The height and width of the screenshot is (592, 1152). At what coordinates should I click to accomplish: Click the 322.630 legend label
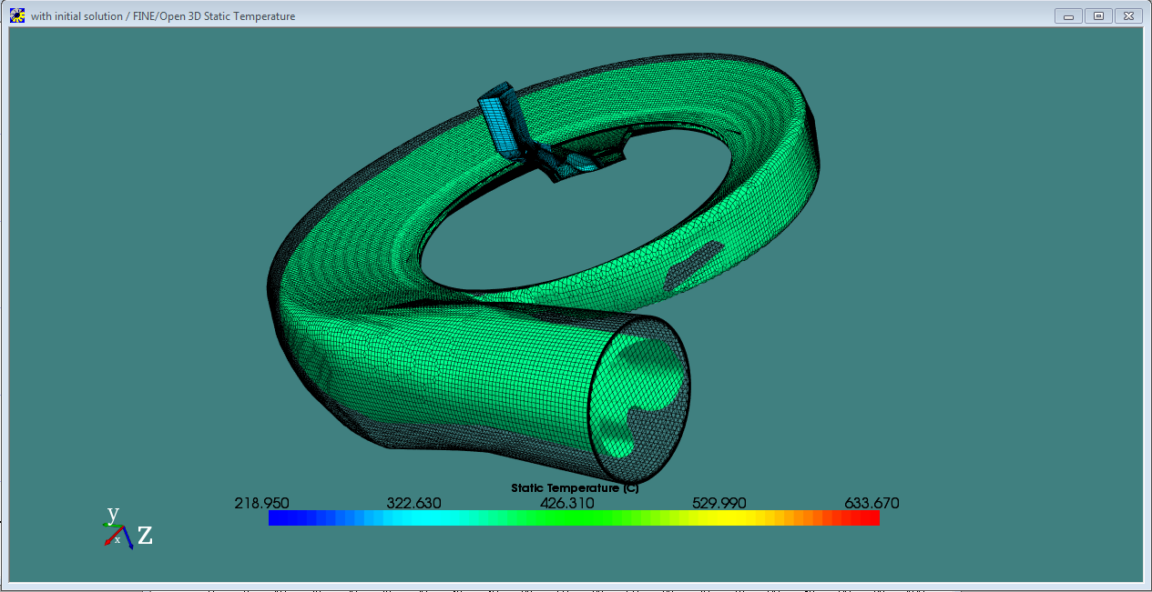click(414, 503)
